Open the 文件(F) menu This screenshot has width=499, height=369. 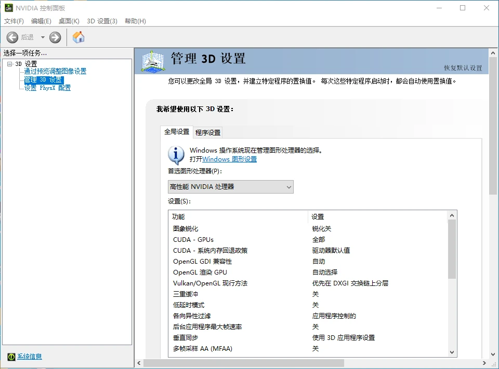pyautogui.click(x=14, y=21)
